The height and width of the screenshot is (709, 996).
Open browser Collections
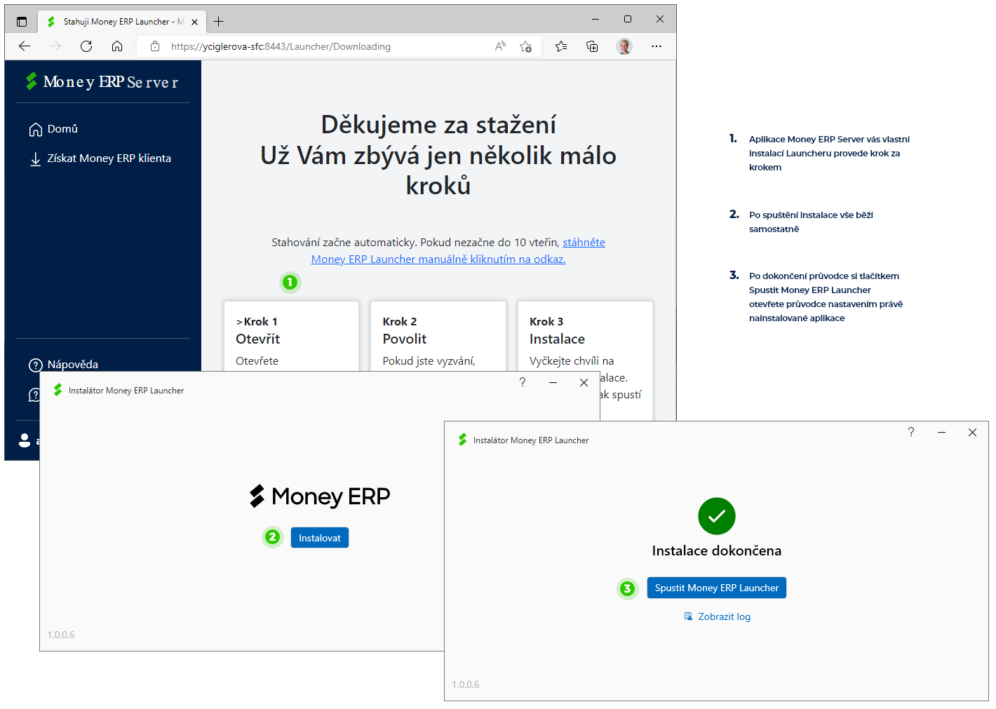(592, 46)
